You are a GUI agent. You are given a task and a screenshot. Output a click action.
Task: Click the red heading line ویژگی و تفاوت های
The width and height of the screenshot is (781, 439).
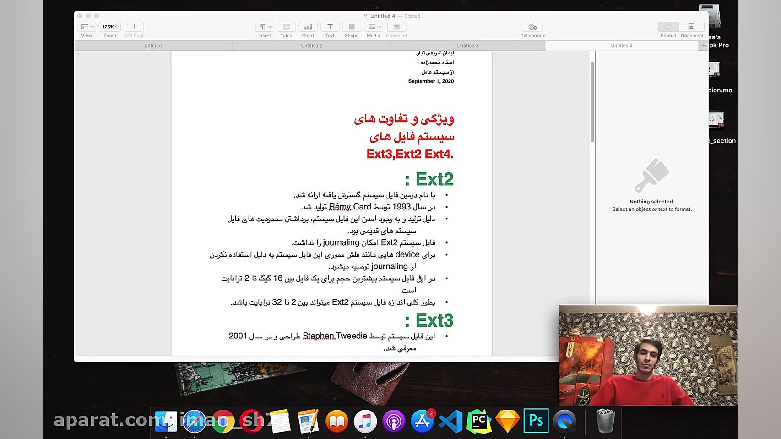tap(404, 119)
